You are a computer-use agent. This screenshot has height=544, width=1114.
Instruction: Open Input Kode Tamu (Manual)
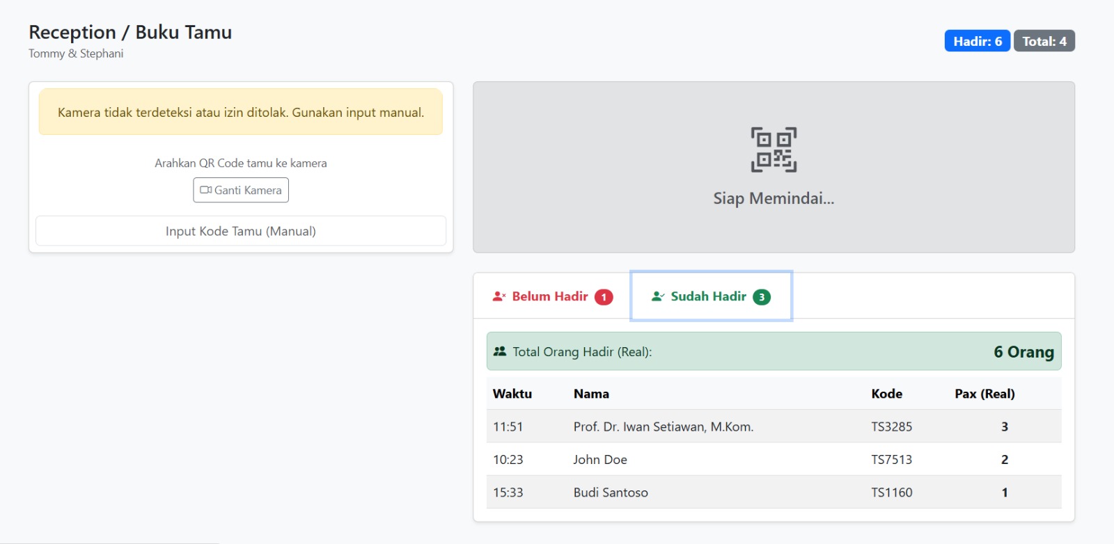(241, 231)
